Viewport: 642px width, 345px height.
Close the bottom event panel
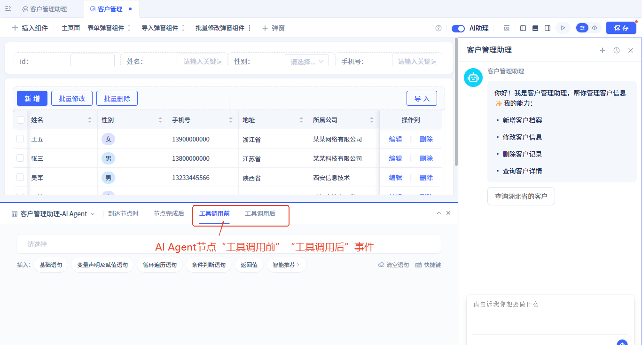point(448,213)
